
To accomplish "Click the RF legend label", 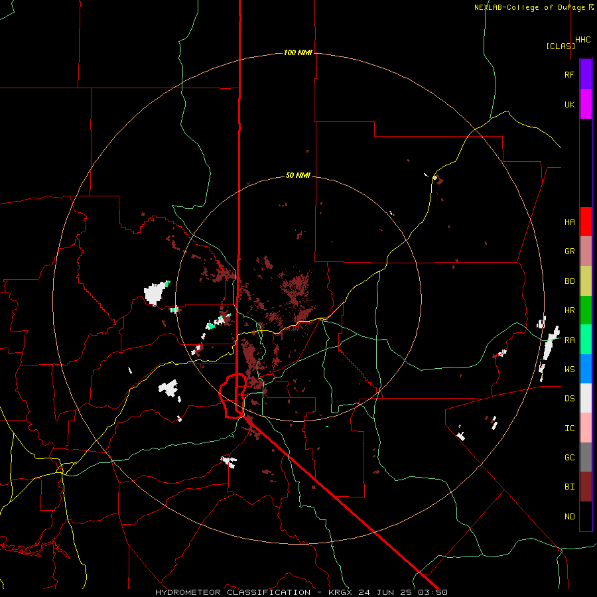I will tap(569, 74).
